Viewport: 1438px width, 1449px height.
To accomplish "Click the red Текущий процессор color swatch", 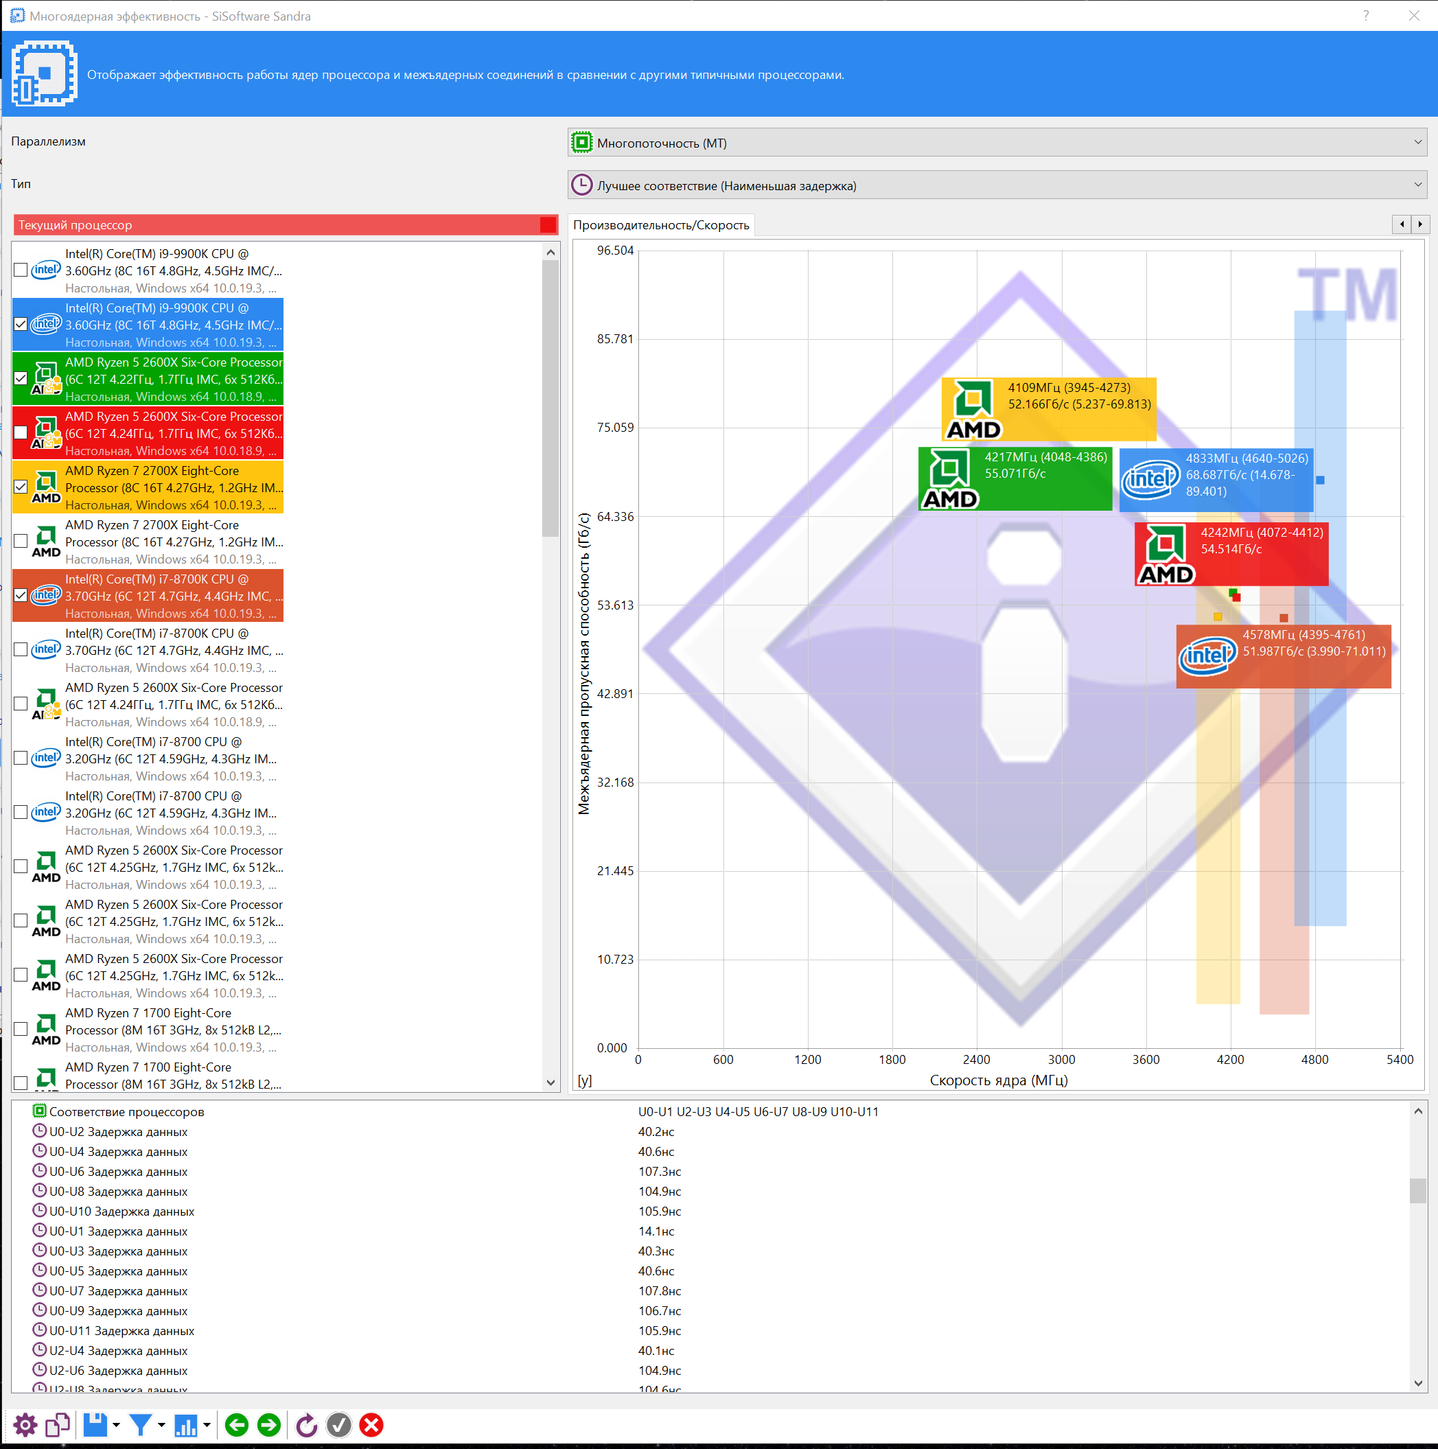I will pos(548,225).
